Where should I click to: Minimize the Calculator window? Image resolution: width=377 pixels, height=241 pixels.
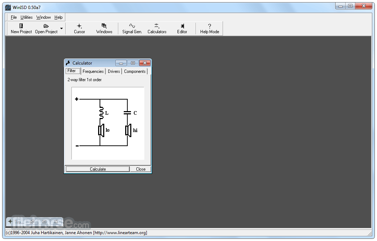click(x=121, y=63)
